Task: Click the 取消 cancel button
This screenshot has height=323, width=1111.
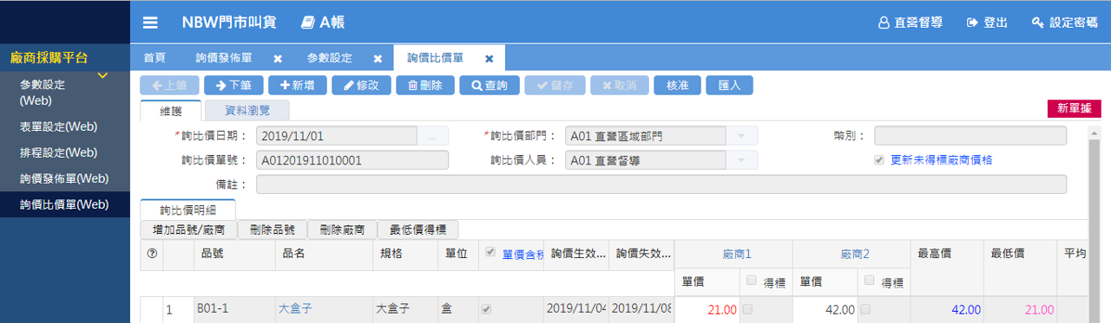Action: (619, 86)
